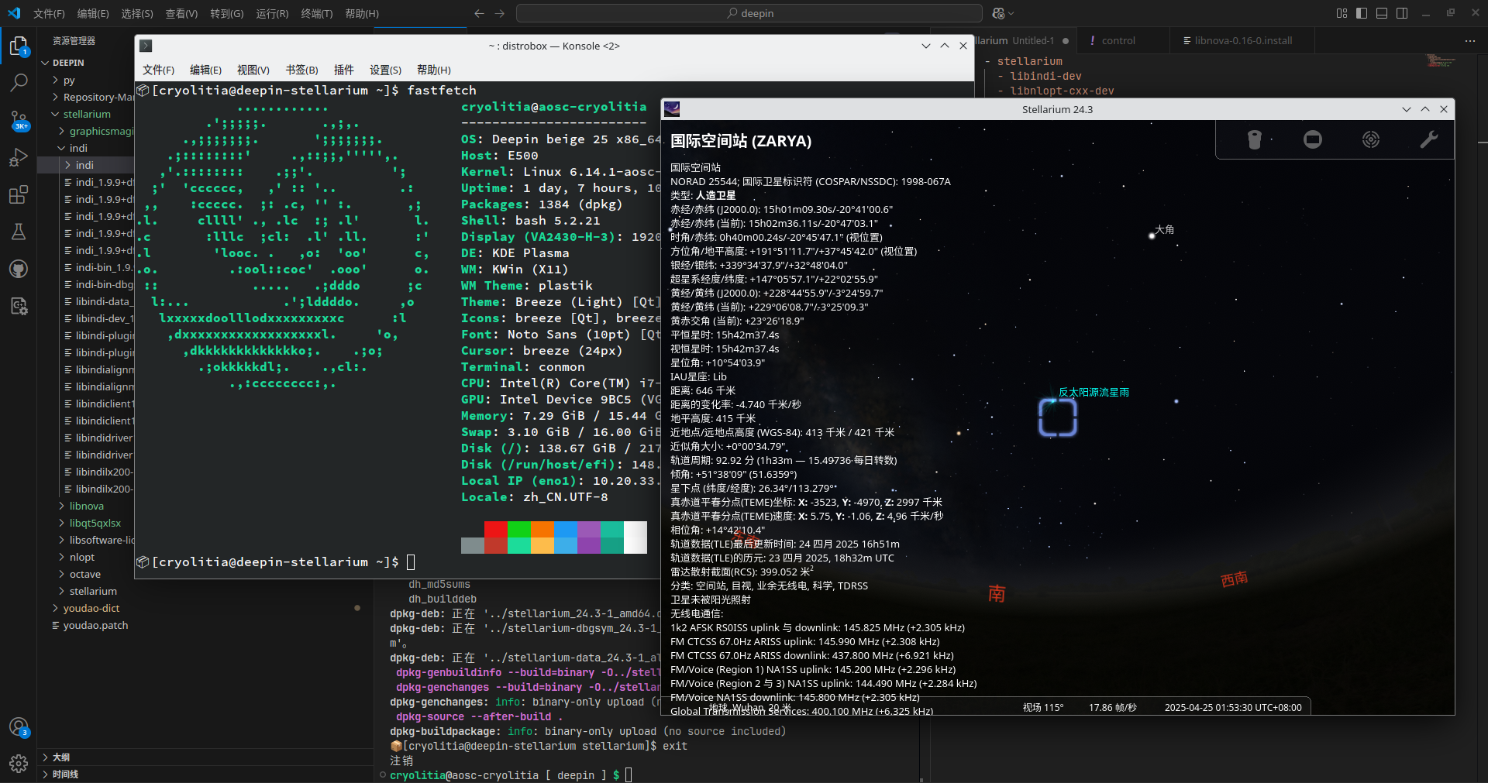Click the editor minimap in VS Code
1488x783 pixels.
(x=1441, y=60)
